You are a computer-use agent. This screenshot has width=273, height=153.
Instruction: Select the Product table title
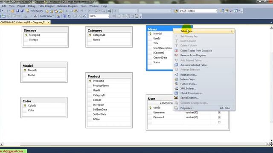[x=94, y=76]
